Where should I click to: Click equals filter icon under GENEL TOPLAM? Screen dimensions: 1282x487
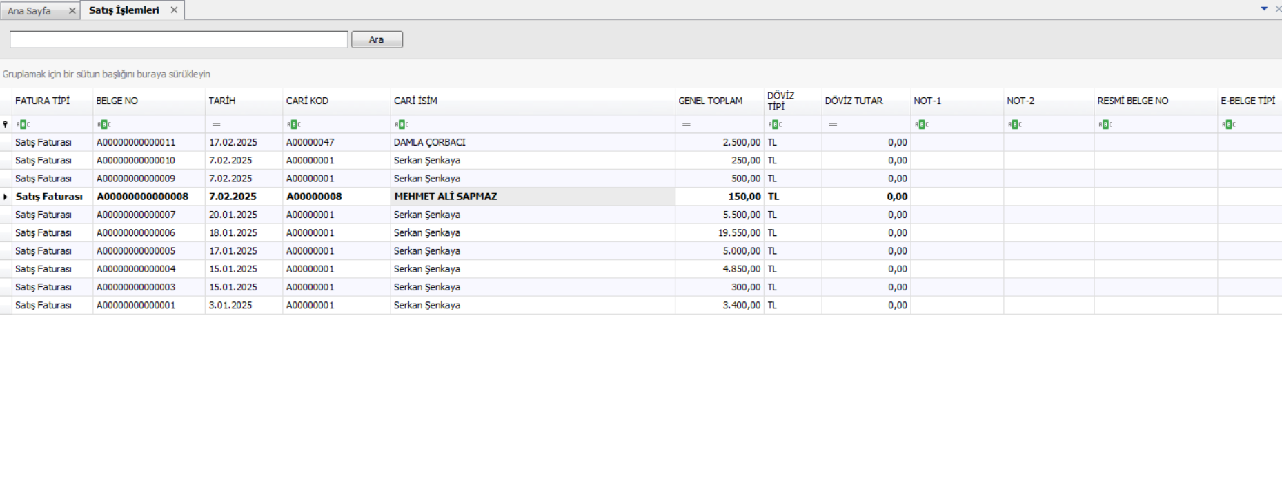pos(686,125)
